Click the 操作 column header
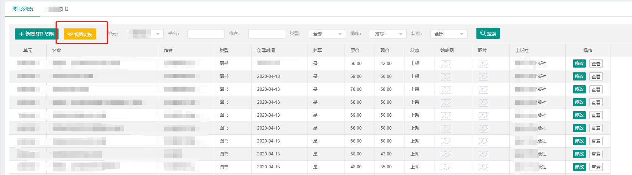Image resolution: width=632 pixels, height=175 pixels. click(x=588, y=51)
